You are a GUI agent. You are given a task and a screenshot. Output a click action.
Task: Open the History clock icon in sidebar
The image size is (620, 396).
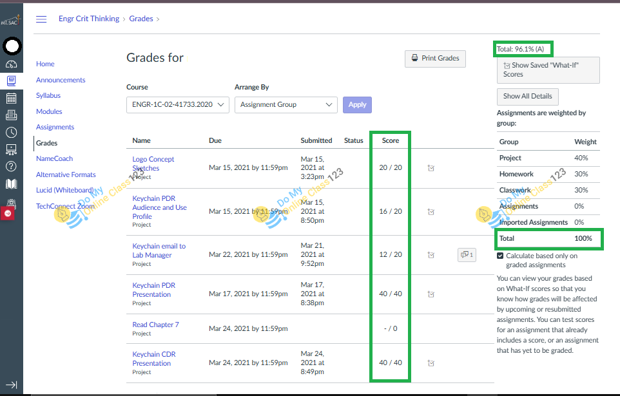tap(11, 132)
